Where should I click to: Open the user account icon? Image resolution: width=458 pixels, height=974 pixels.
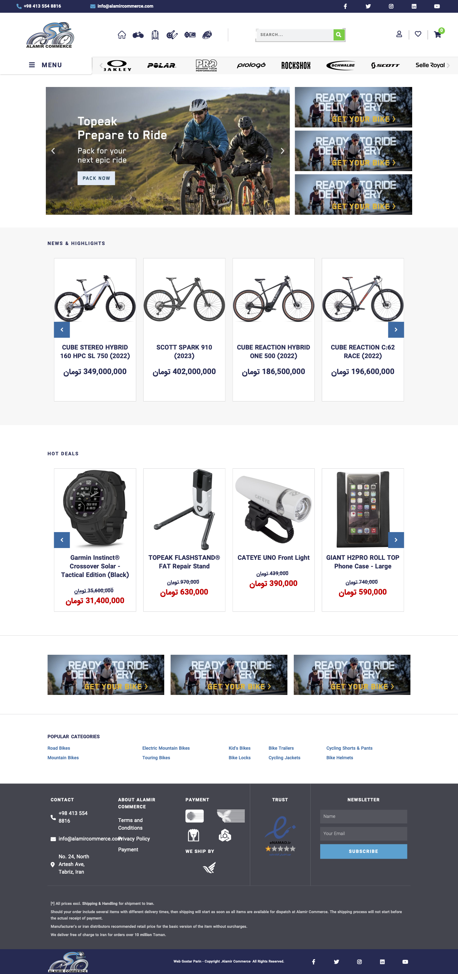coord(399,34)
